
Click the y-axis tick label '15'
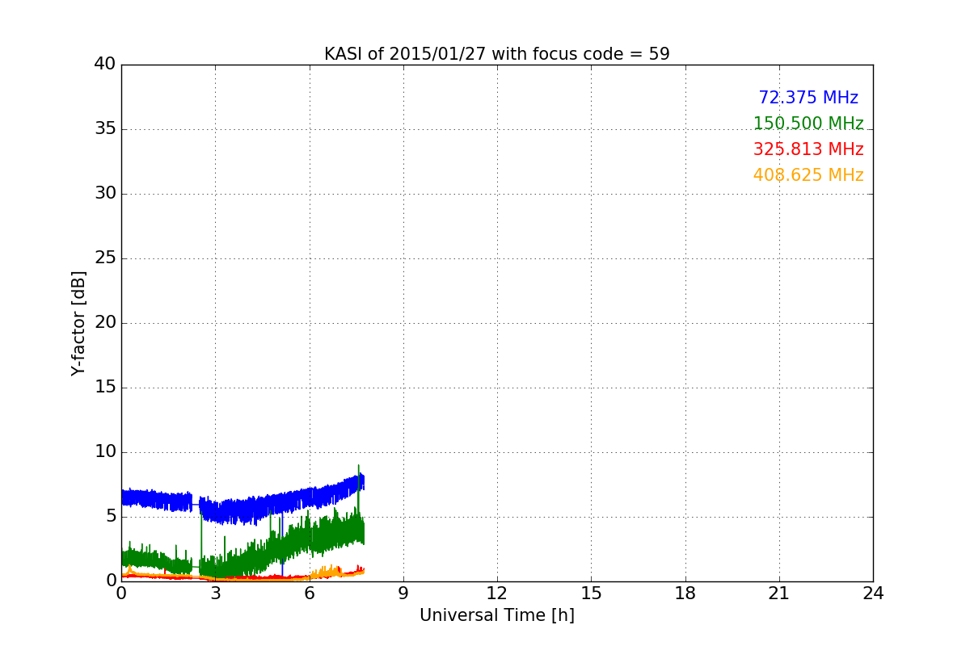[105, 388]
